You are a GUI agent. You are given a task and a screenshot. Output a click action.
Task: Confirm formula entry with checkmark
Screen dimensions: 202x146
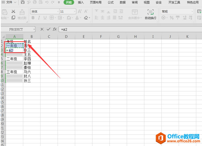point(49,29)
